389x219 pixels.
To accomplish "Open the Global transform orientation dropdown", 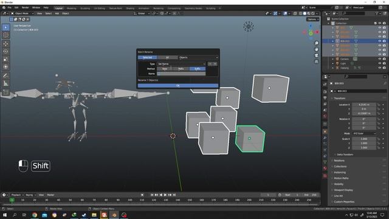I will (x=142, y=13).
